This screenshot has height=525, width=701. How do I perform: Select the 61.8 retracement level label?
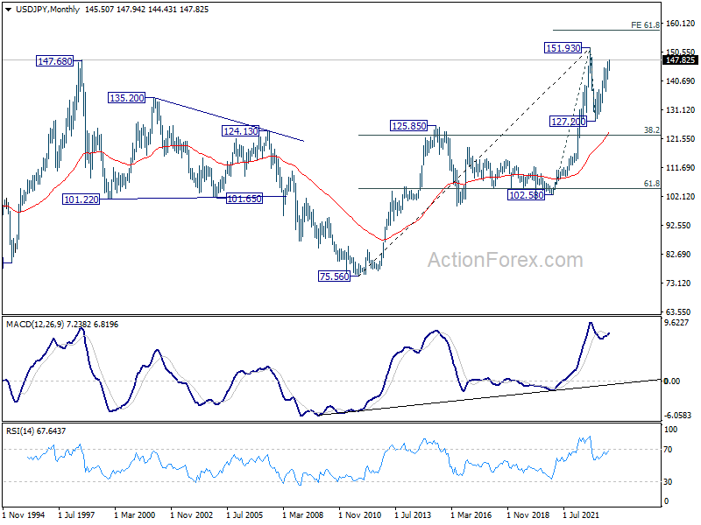coord(651,184)
